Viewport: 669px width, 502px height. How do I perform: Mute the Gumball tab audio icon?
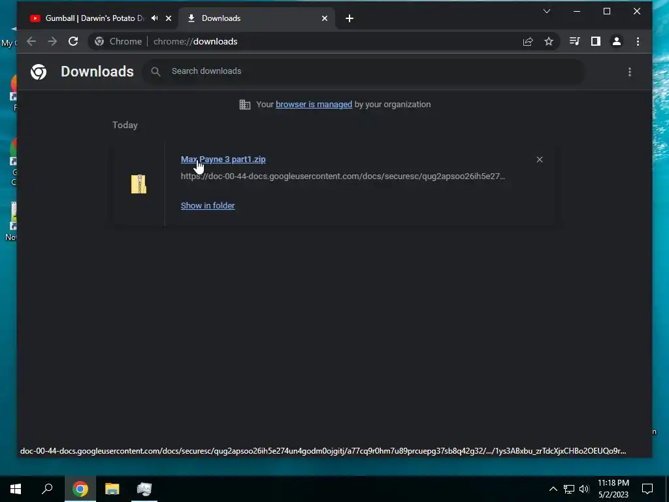pos(154,18)
